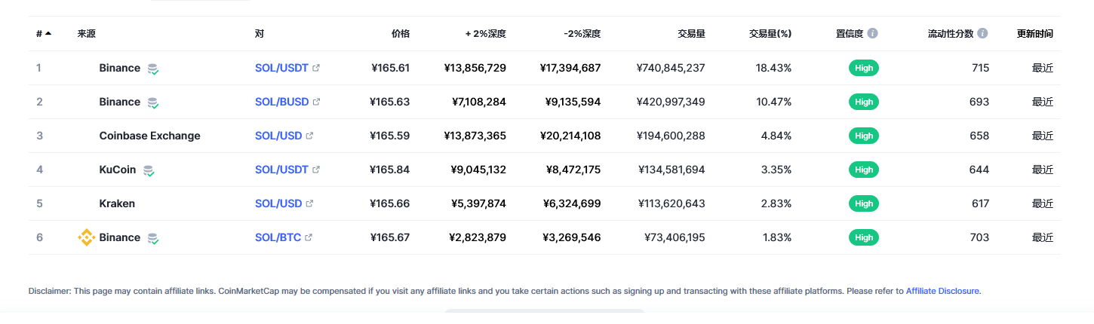
Task: Open Coinbase Exchange's SOL/USD pair link
Action: click(278, 136)
